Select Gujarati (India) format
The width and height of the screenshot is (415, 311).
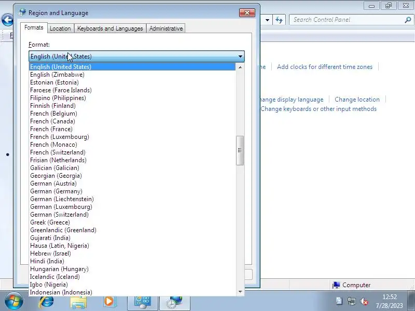[132, 238]
